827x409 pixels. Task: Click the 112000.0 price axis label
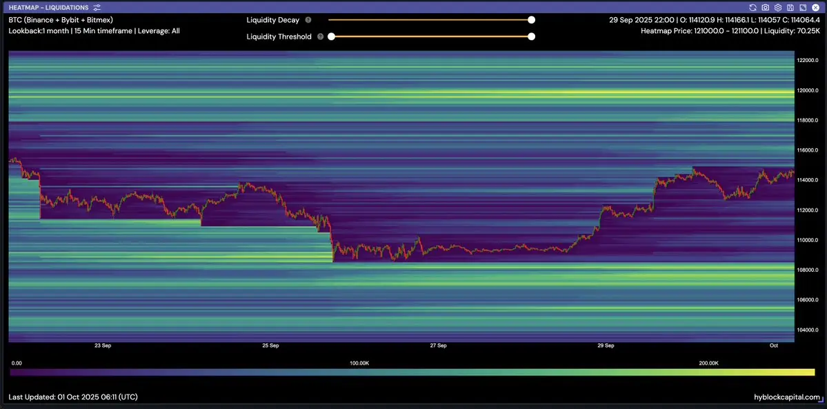(808, 210)
